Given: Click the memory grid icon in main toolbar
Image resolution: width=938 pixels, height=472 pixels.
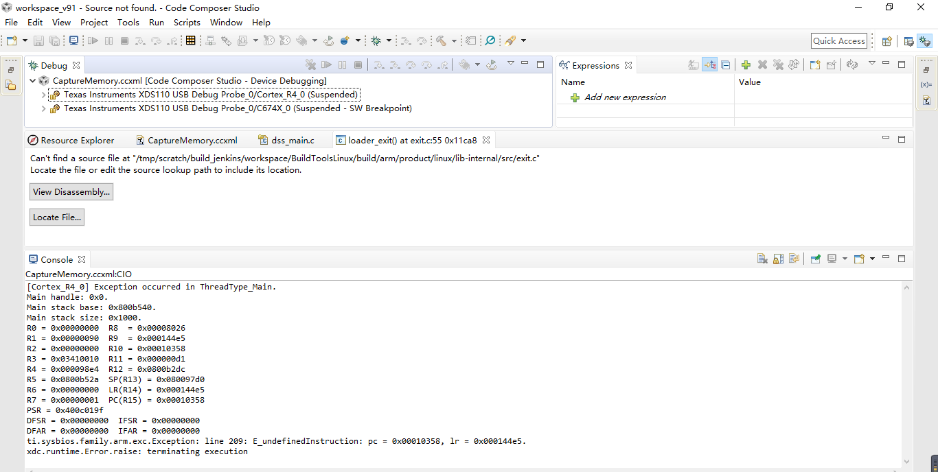Looking at the screenshot, I should click(x=190, y=40).
